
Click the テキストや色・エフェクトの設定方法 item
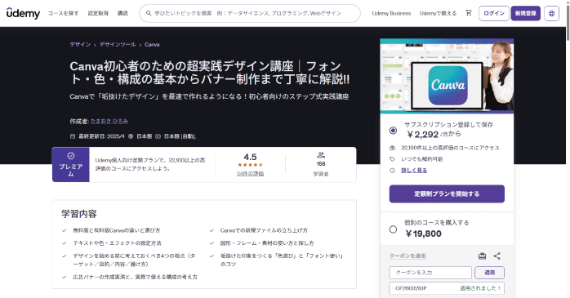pyautogui.click(x=117, y=243)
